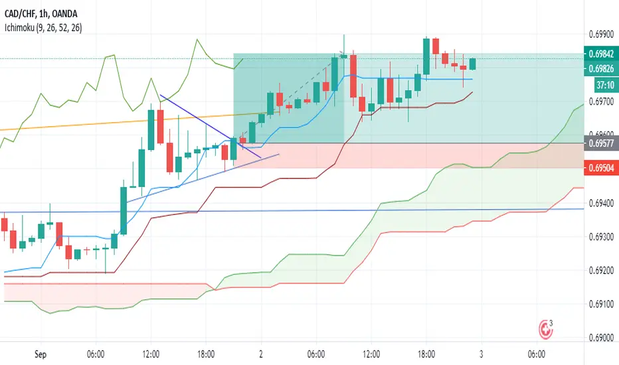619x365 pixels.
Task: Click the 0.69000 price scale tick
Action: coord(601,338)
